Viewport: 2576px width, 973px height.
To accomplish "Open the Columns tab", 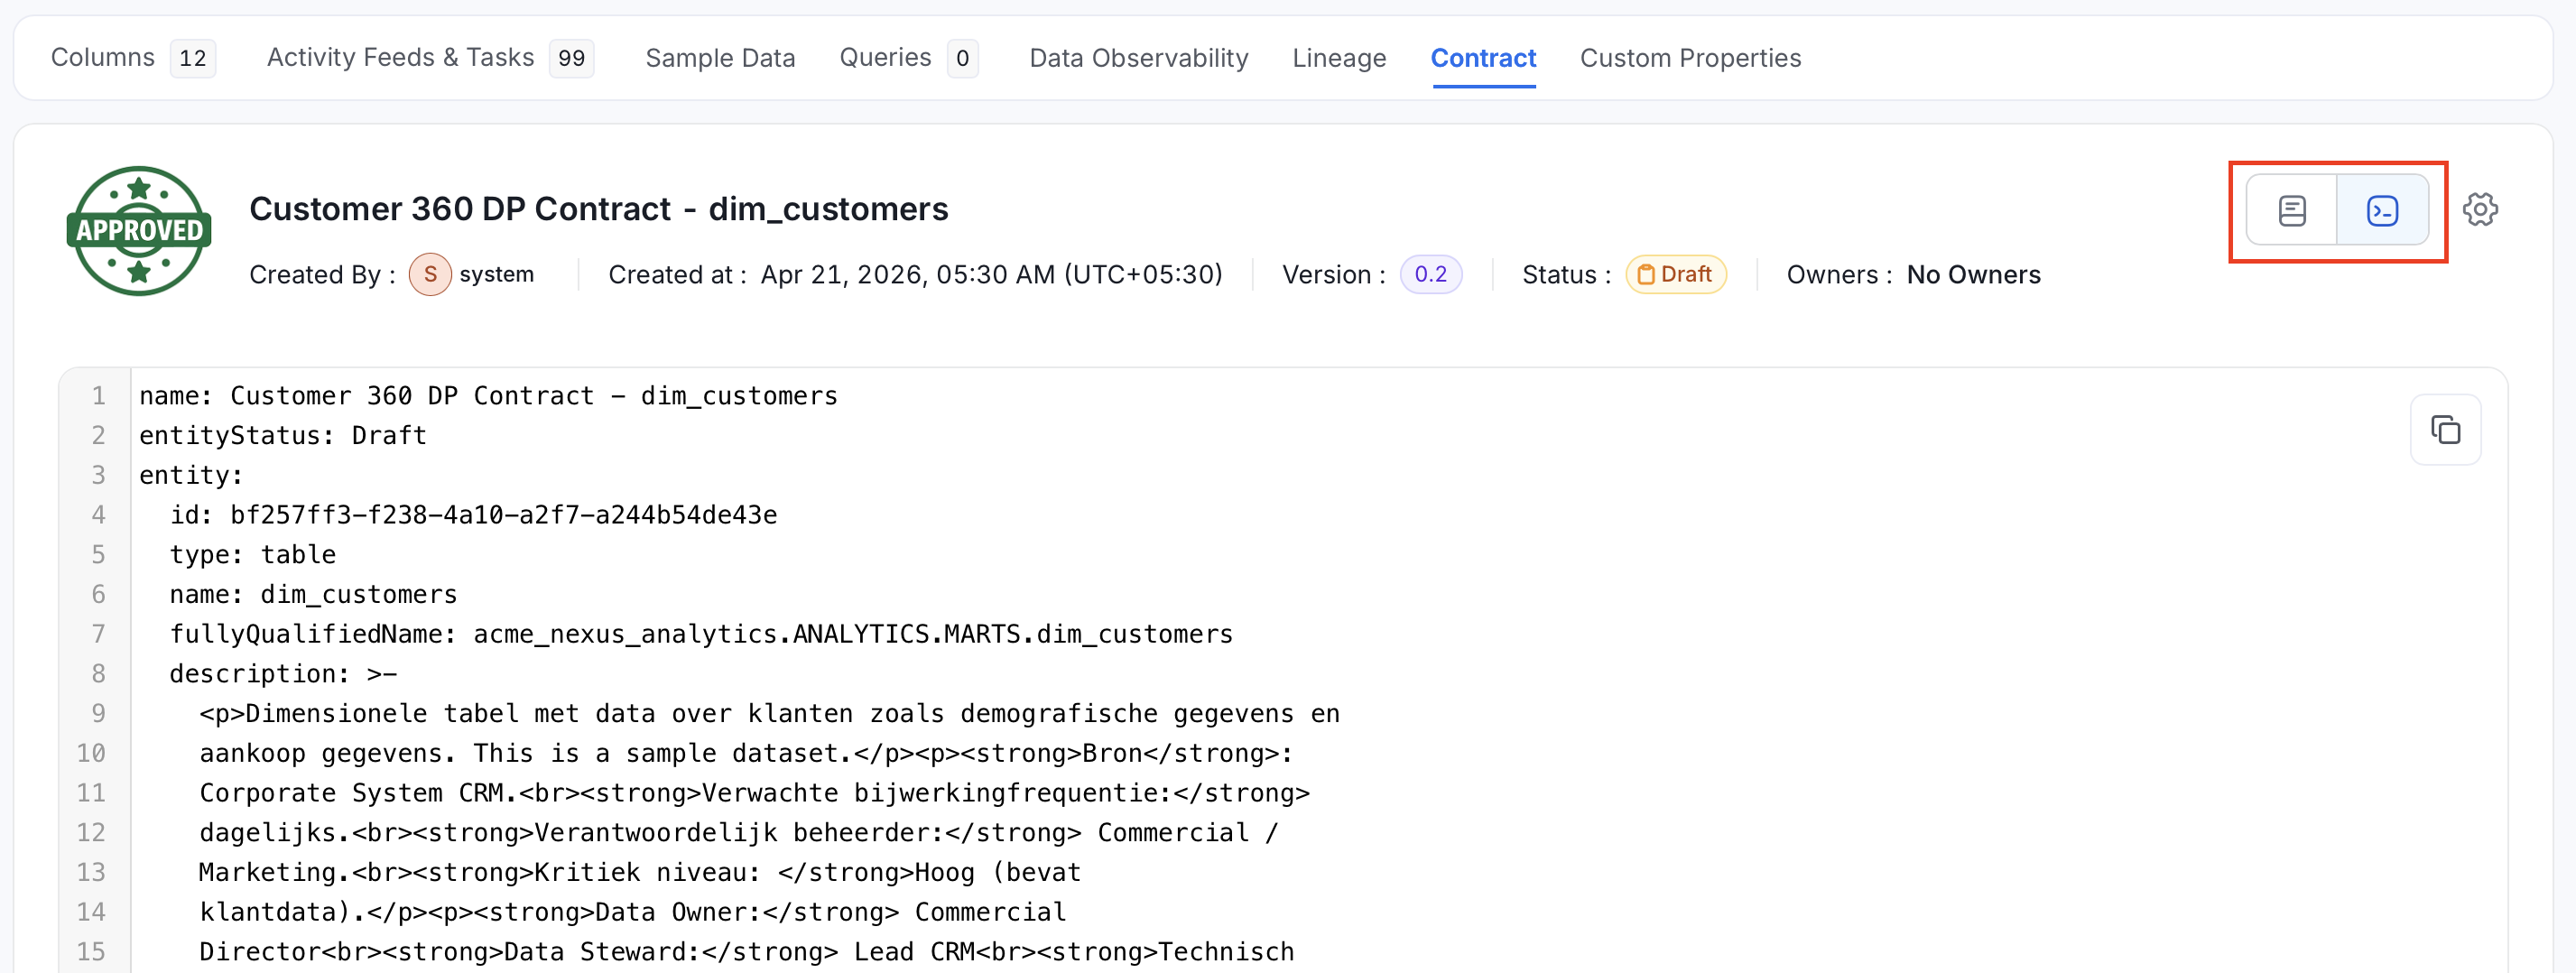I will [132, 58].
